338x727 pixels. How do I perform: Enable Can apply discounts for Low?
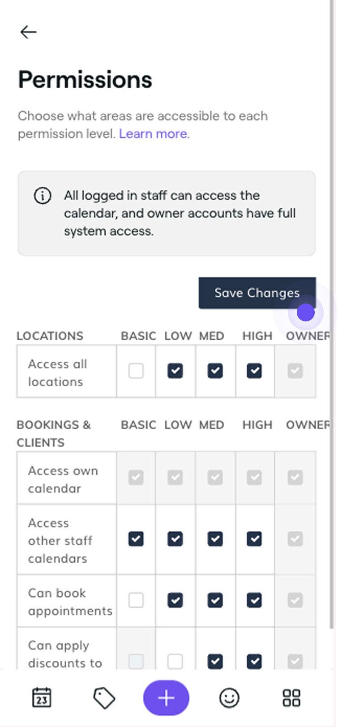click(175, 661)
